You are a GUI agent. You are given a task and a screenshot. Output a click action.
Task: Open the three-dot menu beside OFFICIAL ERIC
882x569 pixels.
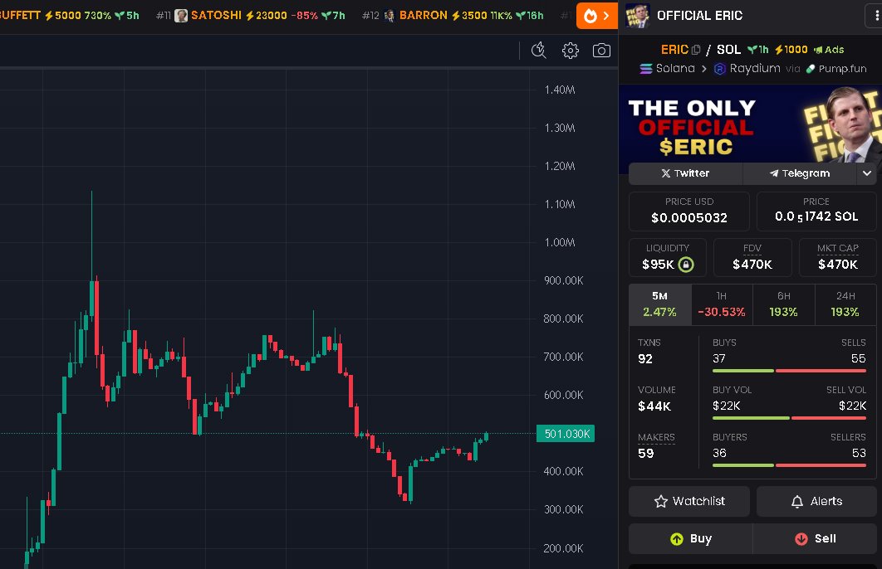pyautogui.click(x=875, y=16)
